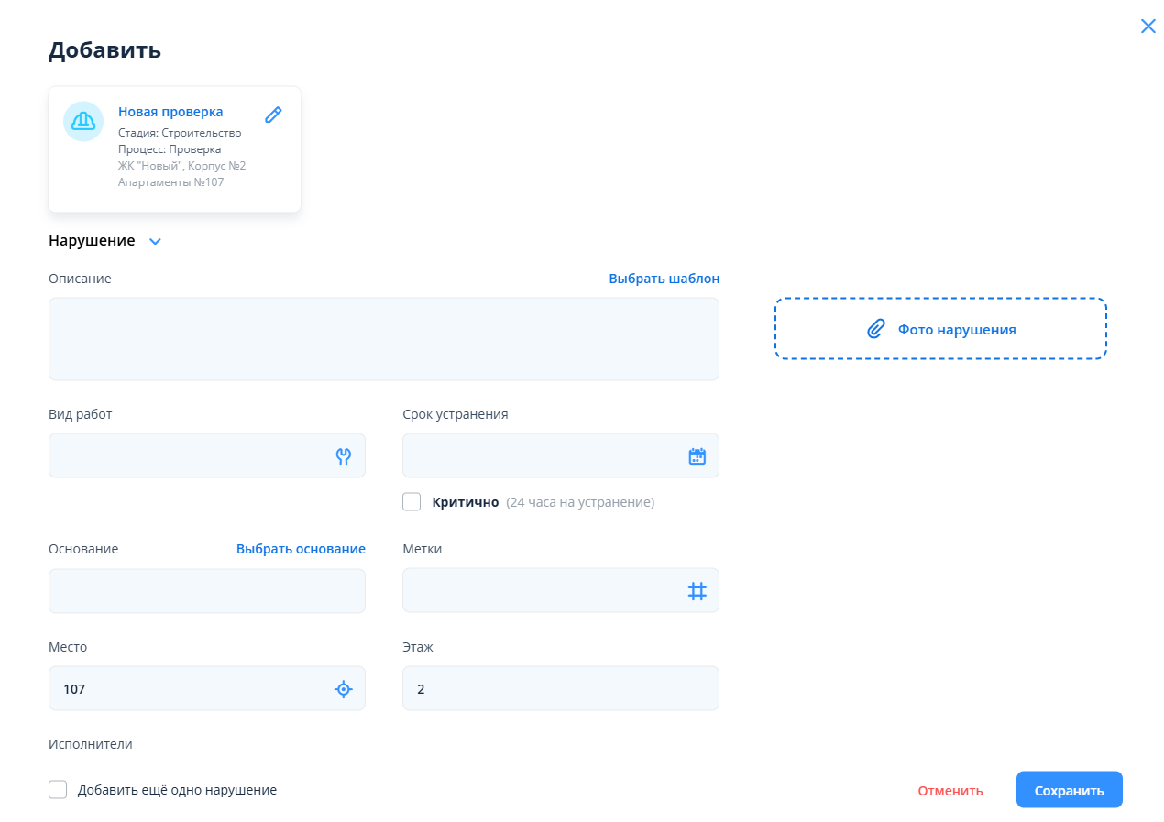Click the Выбрать основание link

pos(301,549)
